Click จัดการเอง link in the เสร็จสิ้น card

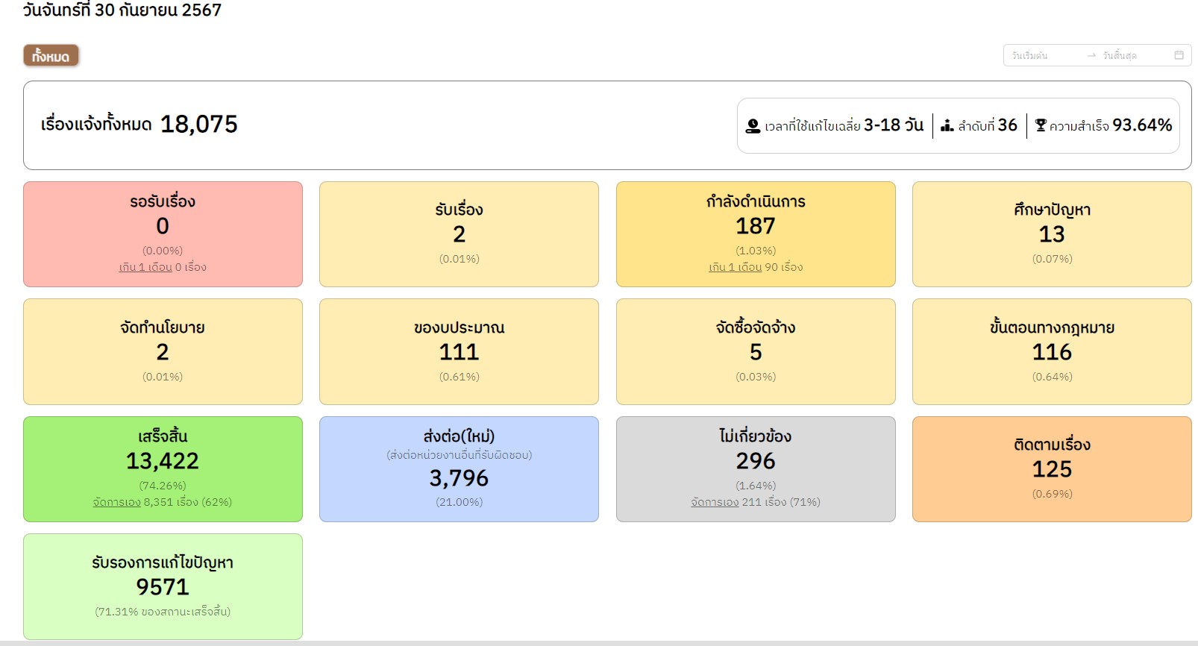pyautogui.click(x=116, y=502)
